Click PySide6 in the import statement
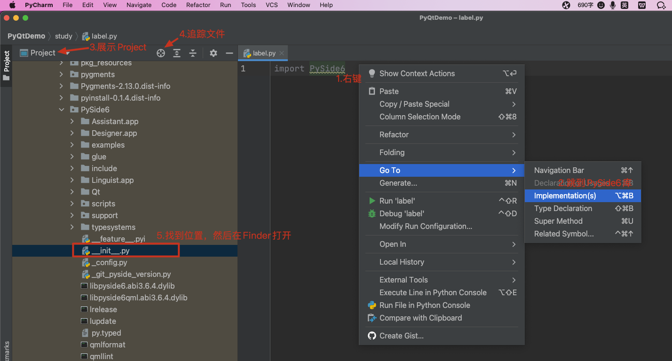Viewport: 672px width, 361px height. click(327, 69)
